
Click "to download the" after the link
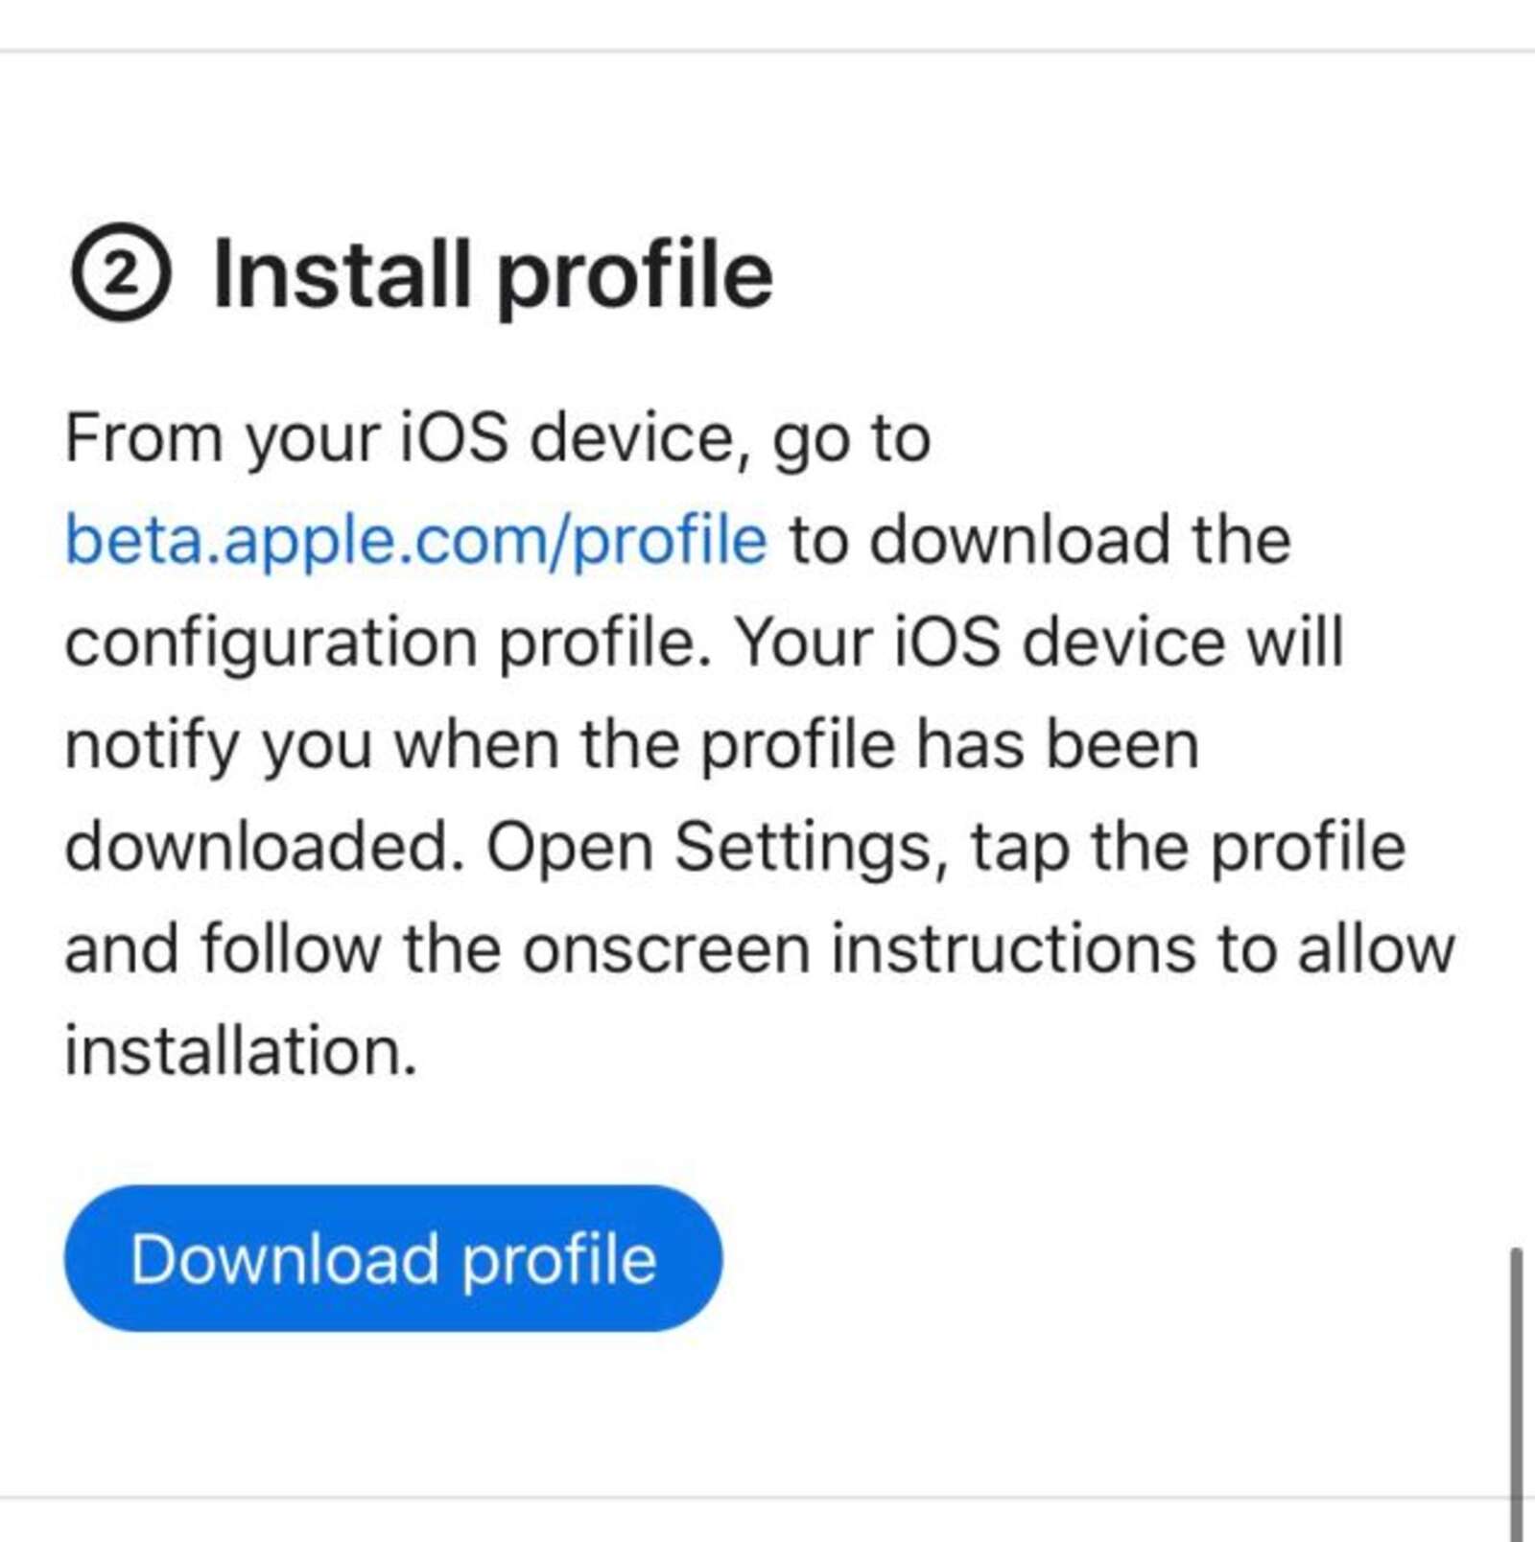[x=1040, y=540]
